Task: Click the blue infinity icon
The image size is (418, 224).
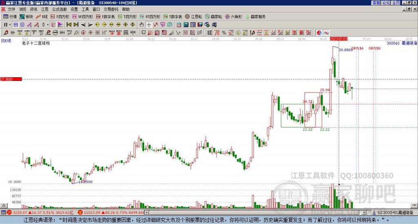Action: click(326, 33)
